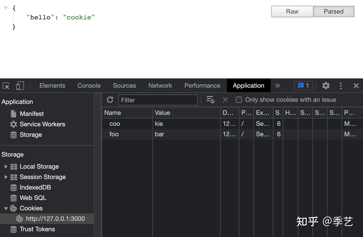Collapse the JSON object triangle
This screenshot has width=363, height=237.
[5, 8]
